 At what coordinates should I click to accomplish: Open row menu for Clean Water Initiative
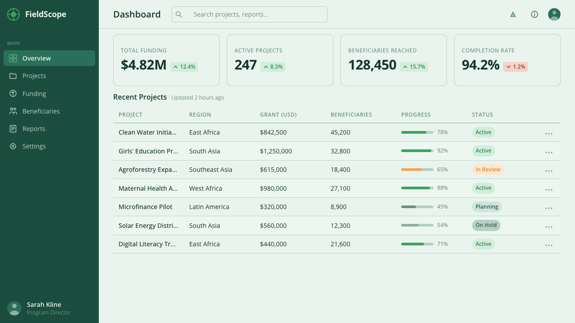(x=549, y=134)
